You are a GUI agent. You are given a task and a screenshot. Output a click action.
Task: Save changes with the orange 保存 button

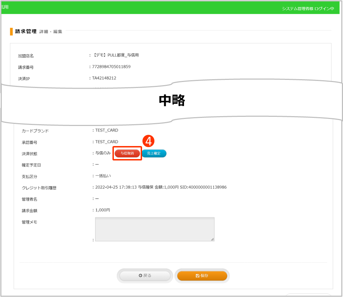coord(202,276)
